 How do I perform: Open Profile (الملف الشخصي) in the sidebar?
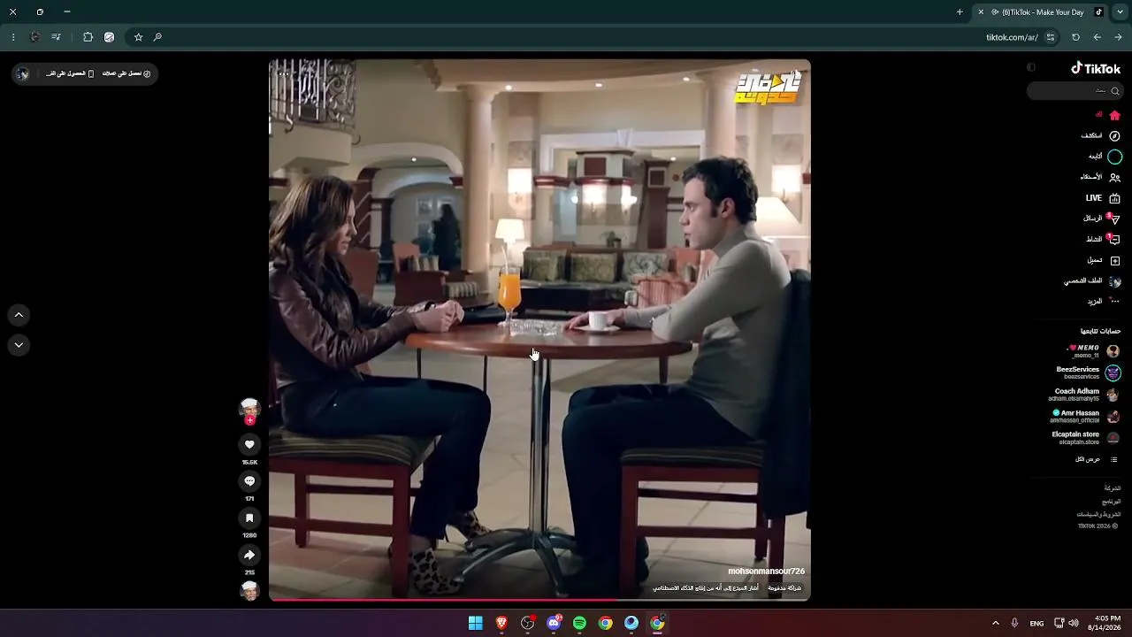(x=1092, y=281)
